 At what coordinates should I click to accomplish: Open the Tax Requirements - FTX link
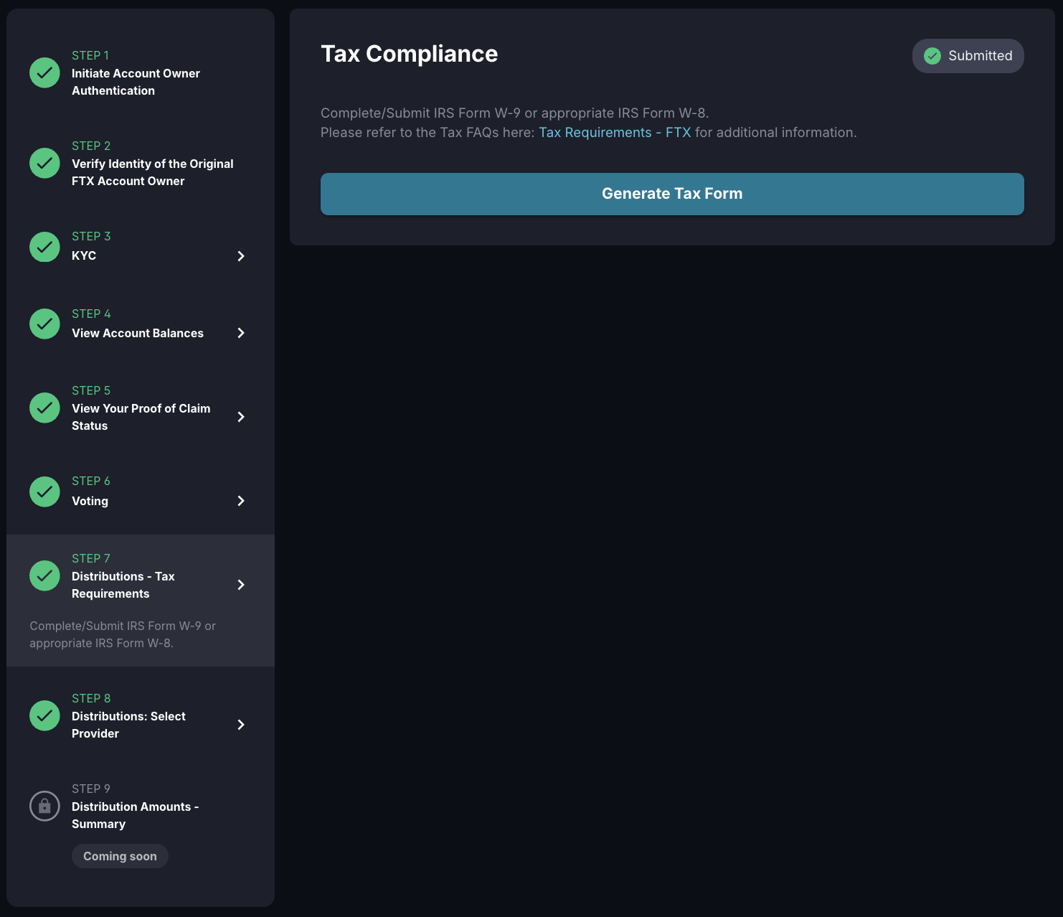[x=615, y=133]
